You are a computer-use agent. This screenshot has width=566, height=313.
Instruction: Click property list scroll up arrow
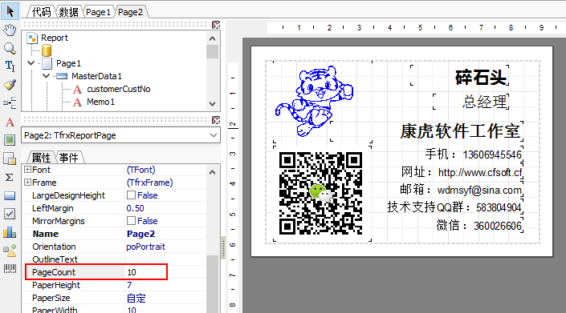(212, 172)
